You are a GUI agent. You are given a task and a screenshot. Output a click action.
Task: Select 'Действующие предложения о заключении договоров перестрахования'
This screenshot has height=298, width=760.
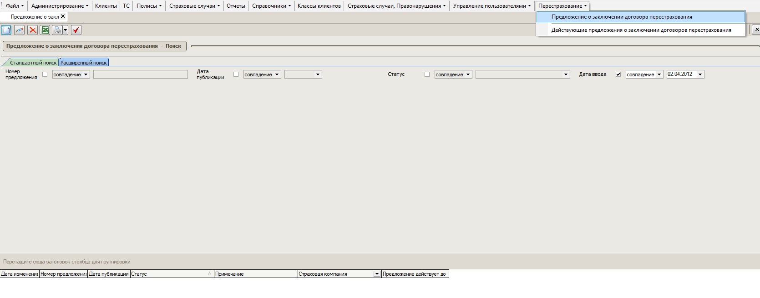coord(641,30)
